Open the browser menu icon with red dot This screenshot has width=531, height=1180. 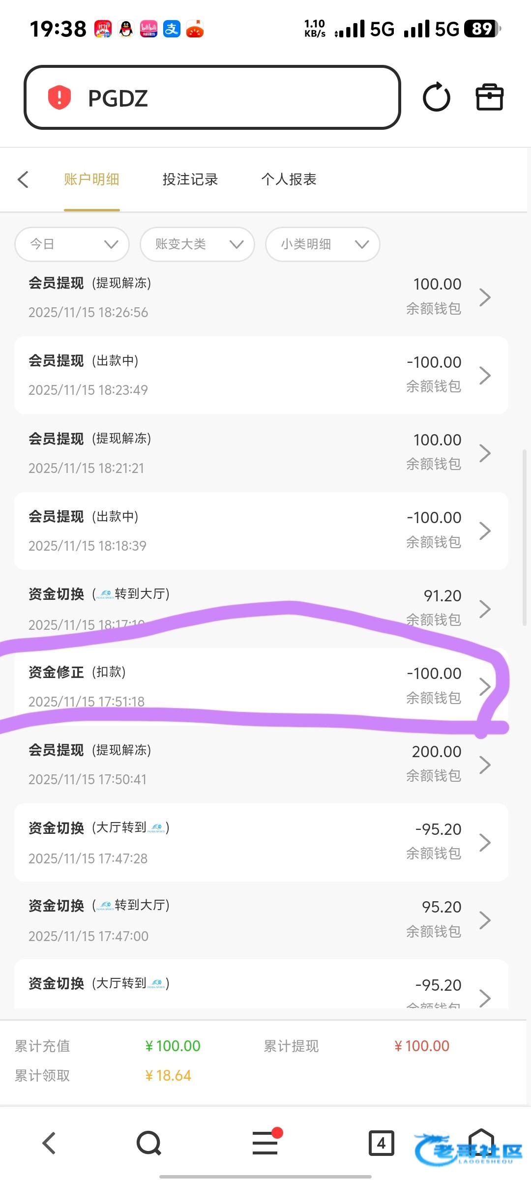[x=265, y=1143]
